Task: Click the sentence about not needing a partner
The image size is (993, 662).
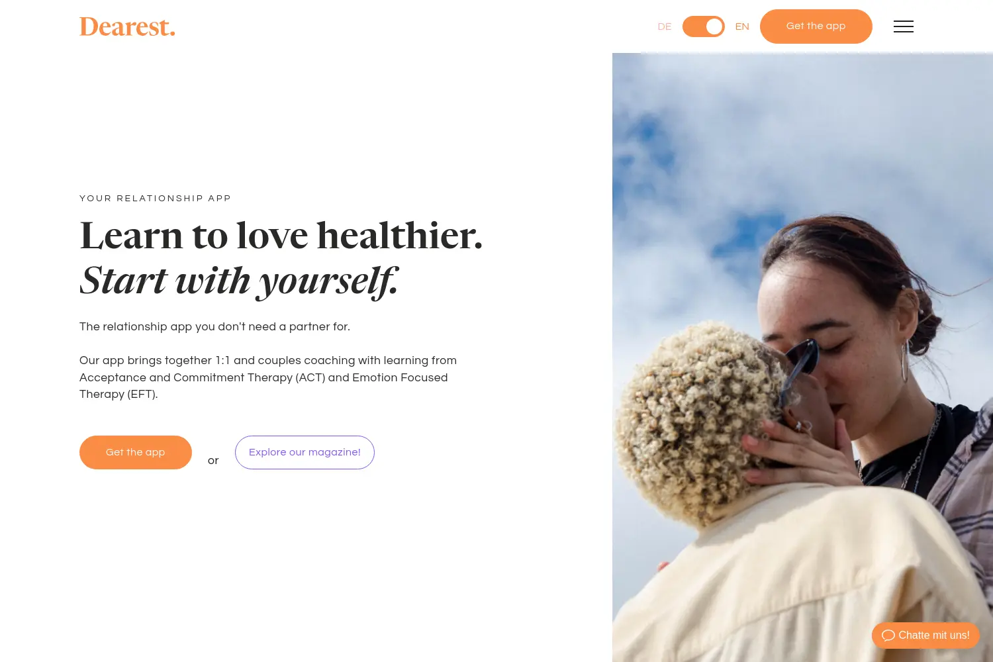Action: 214,326
